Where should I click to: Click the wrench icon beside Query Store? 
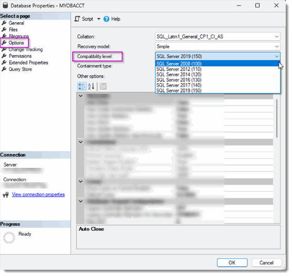point(4,69)
